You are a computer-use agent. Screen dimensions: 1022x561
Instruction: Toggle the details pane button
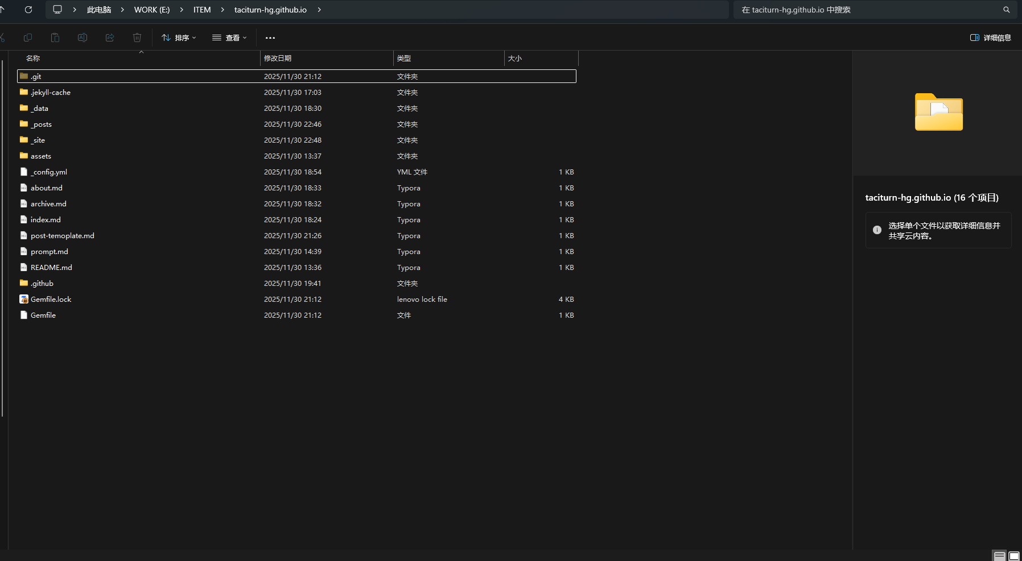tap(990, 38)
